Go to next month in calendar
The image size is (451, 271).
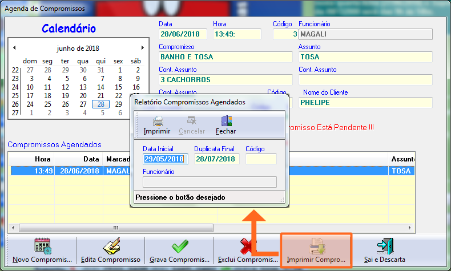(142, 48)
